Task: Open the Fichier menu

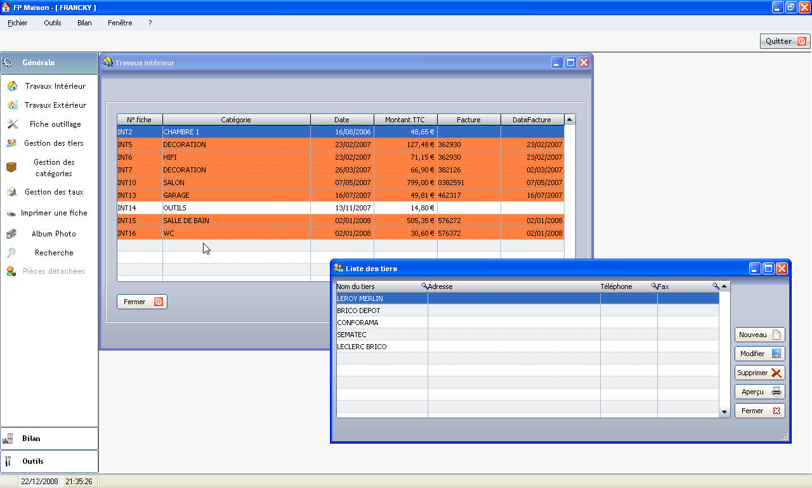Action: coord(18,23)
